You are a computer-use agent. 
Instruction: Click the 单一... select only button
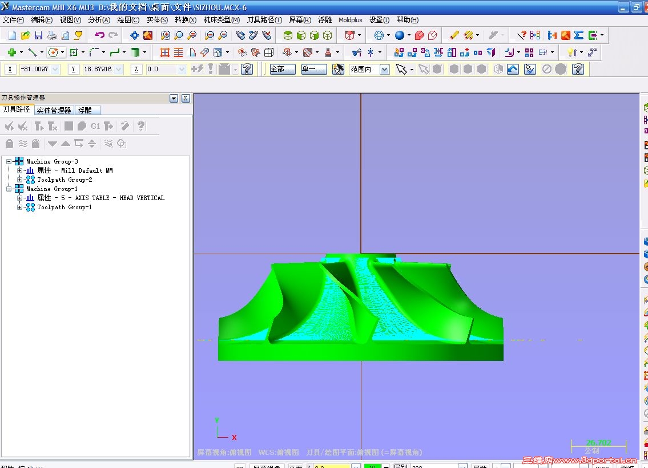point(314,70)
